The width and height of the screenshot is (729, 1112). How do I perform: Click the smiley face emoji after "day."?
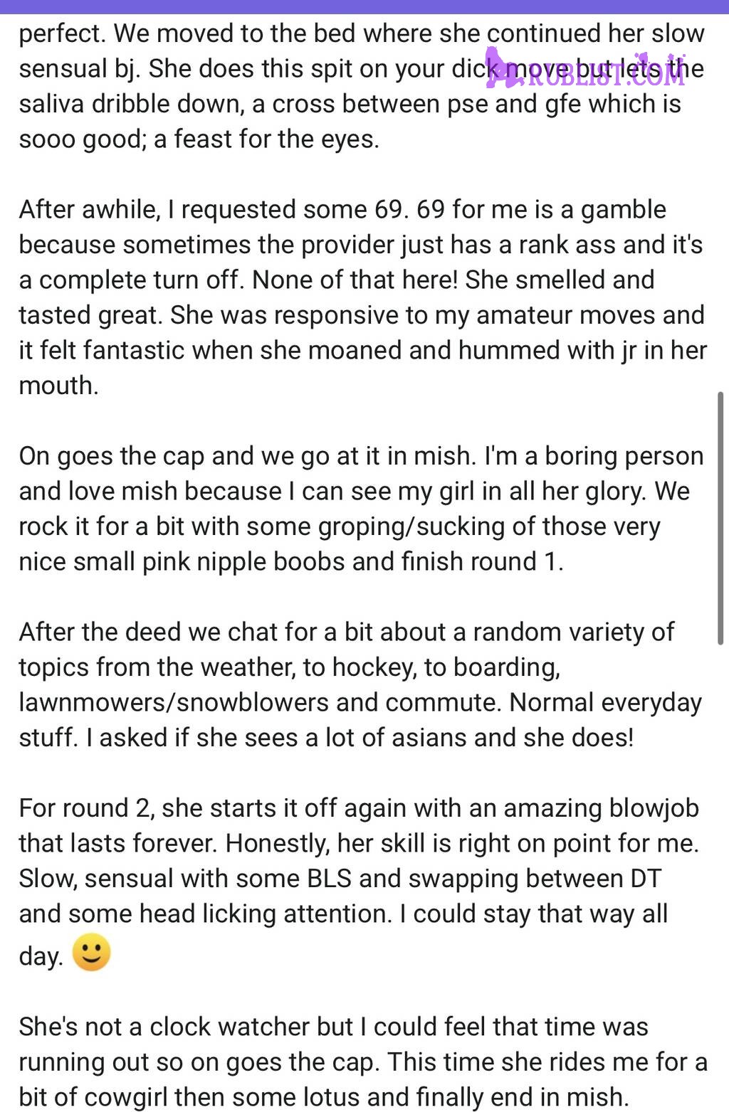tap(92, 953)
